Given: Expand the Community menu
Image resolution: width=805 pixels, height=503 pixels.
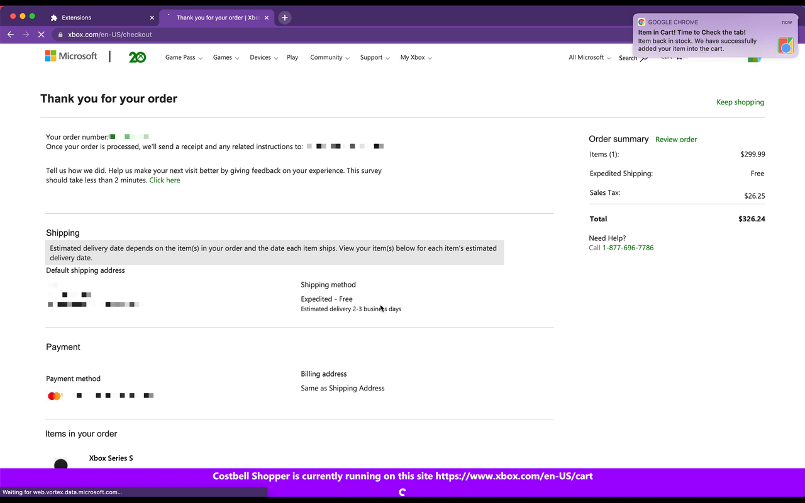Looking at the screenshot, I should pos(330,57).
